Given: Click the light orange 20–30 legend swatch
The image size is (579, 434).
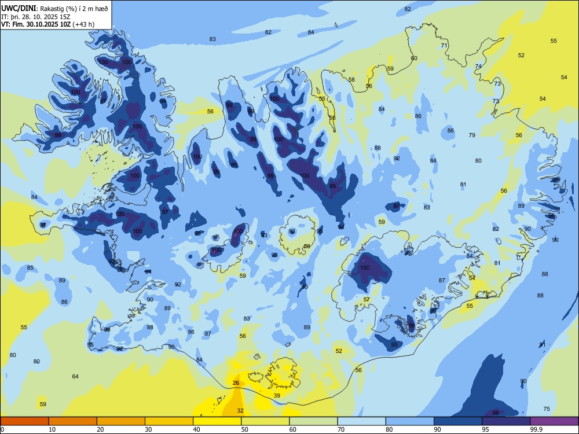Looking at the screenshot, I should (x=121, y=421).
